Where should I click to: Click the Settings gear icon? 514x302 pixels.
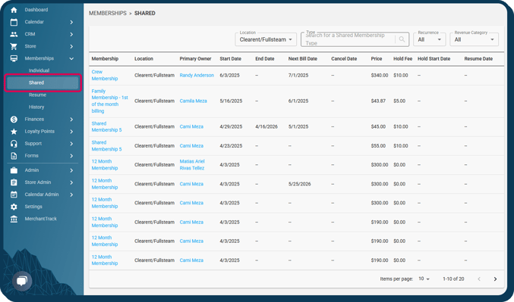click(x=14, y=207)
